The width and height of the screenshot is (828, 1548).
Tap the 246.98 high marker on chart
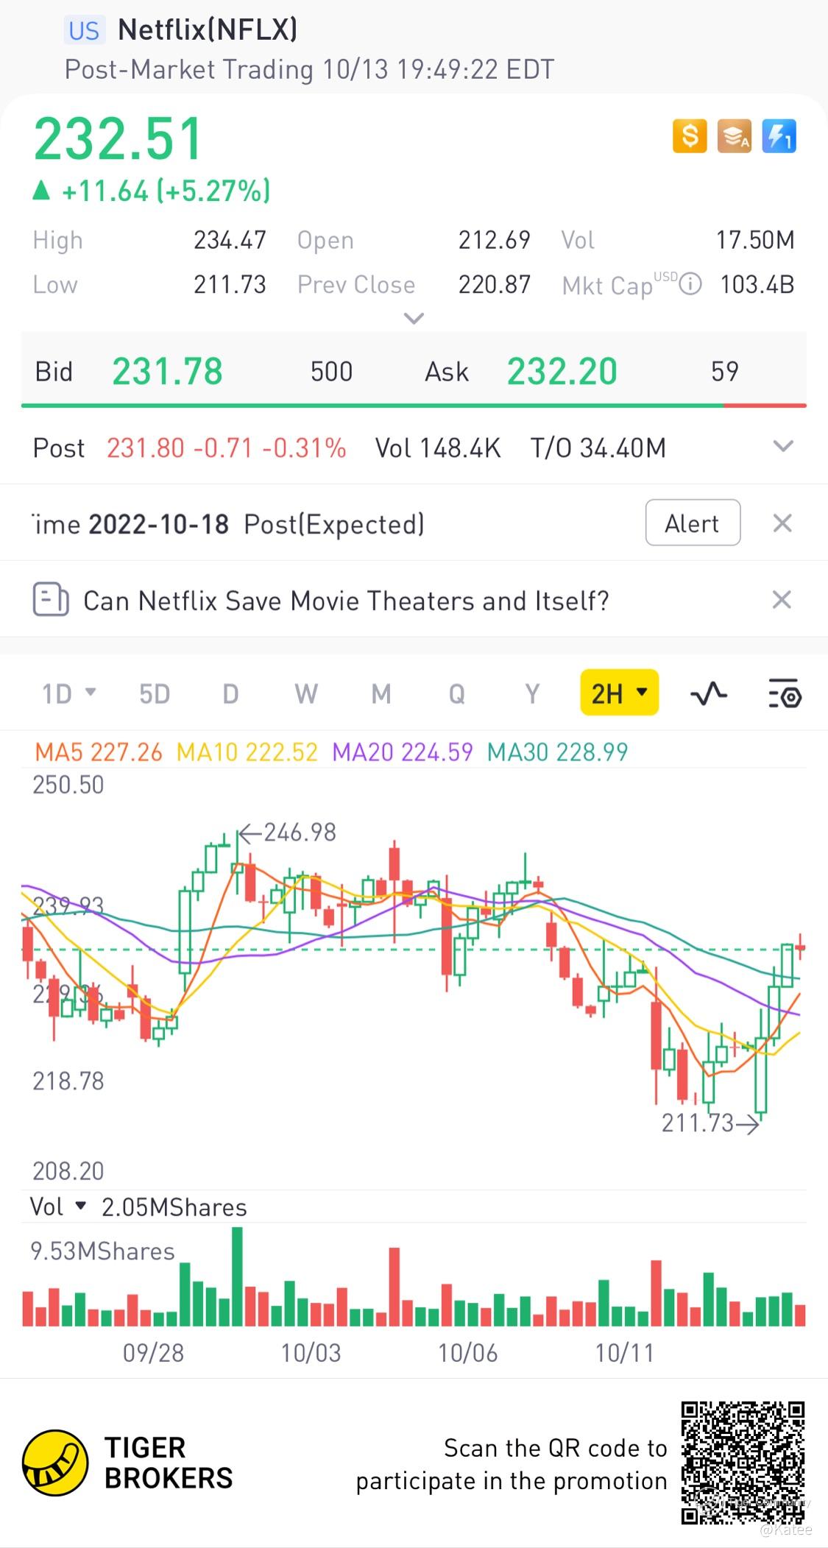click(x=288, y=833)
